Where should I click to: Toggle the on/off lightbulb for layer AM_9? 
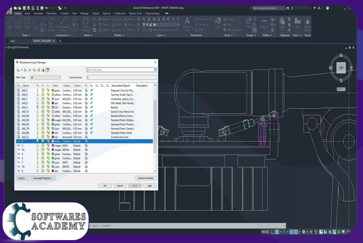pos(37,107)
